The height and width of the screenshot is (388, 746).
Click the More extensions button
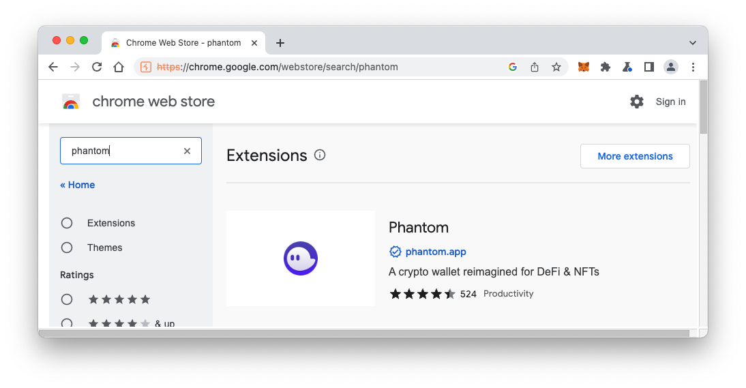point(635,156)
